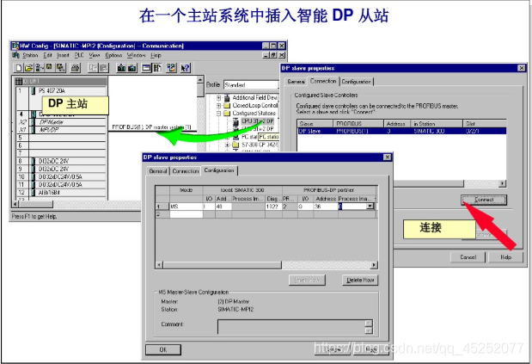532x364 pixels.
Task: Click the New station toolbar icon
Action: point(19,68)
